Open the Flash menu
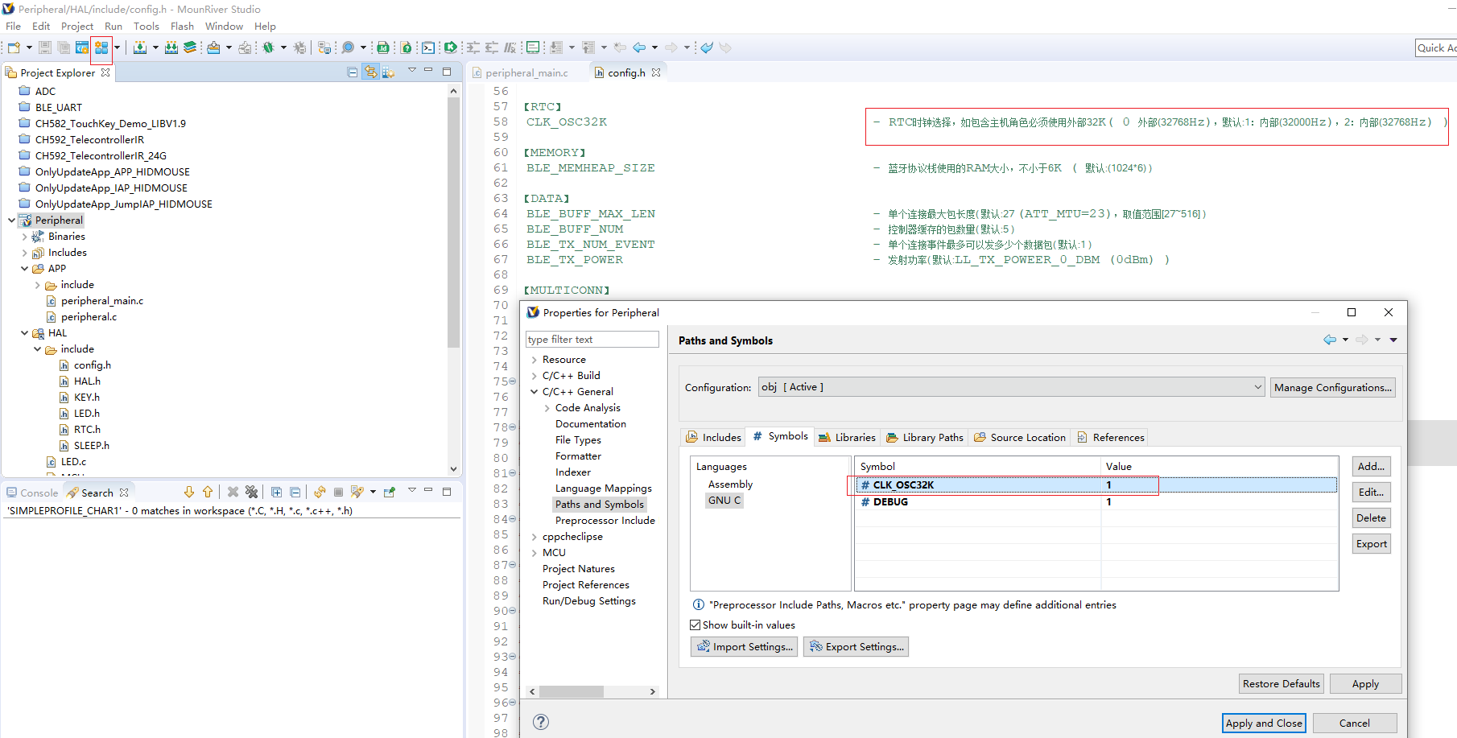The width and height of the screenshot is (1457, 738). point(182,27)
